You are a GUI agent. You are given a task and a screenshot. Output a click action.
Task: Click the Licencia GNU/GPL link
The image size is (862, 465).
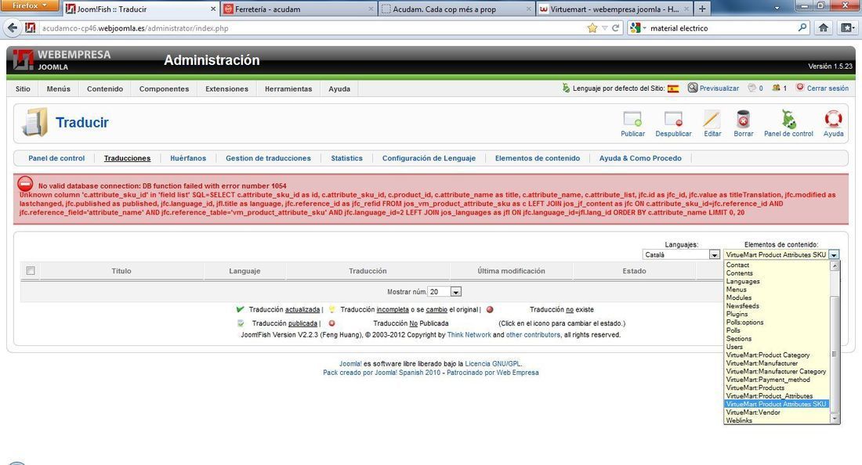(493, 363)
